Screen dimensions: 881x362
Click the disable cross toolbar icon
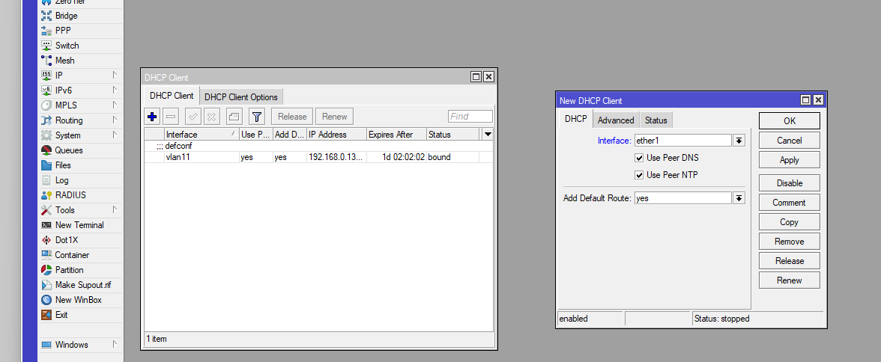[x=212, y=117]
